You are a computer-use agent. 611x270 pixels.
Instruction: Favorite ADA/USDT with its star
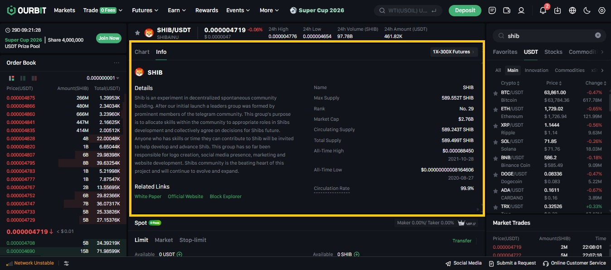pos(495,191)
